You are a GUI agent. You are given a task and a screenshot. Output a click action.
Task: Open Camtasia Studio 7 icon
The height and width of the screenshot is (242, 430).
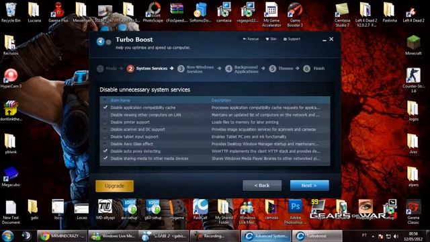pos(342,15)
